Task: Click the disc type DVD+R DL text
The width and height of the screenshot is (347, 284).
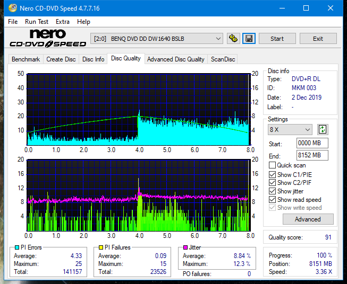Action: (306, 79)
